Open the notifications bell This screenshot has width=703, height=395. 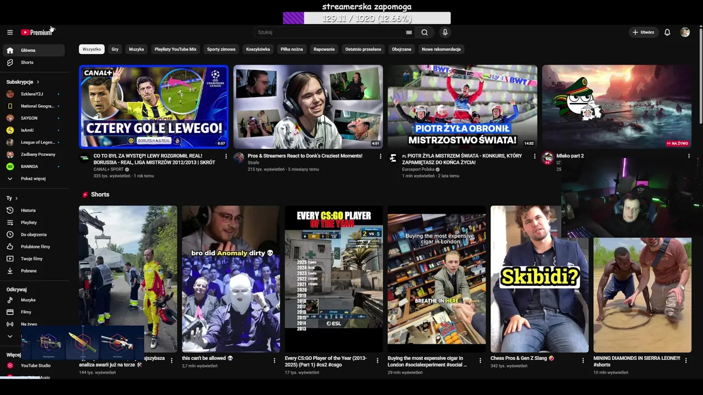tap(667, 32)
